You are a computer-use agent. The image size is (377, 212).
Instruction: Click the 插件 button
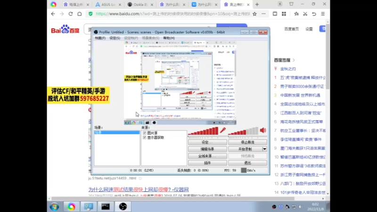(207, 163)
